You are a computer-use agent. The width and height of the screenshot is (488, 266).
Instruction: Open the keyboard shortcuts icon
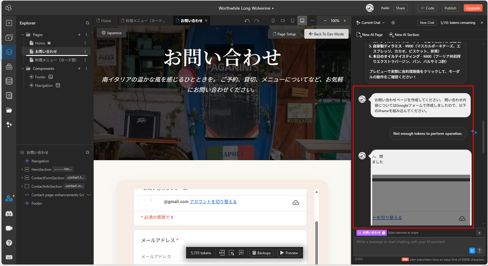coord(9,257)
